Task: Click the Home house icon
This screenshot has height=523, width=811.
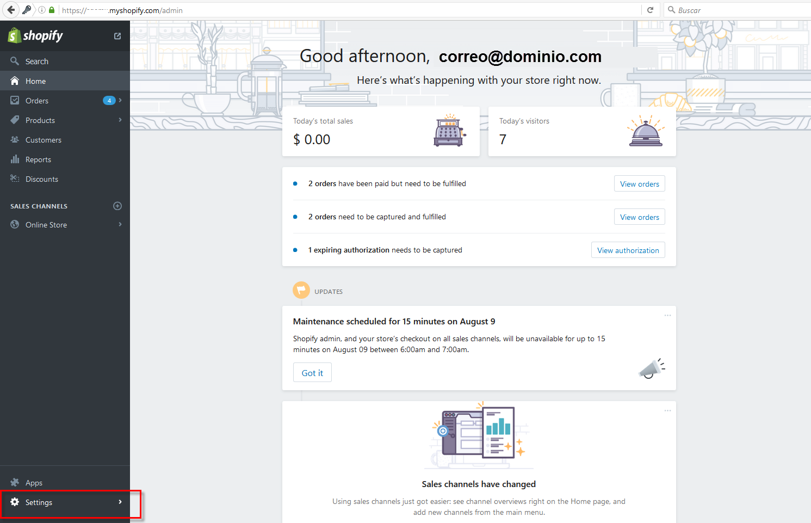Action: [15, 81]
